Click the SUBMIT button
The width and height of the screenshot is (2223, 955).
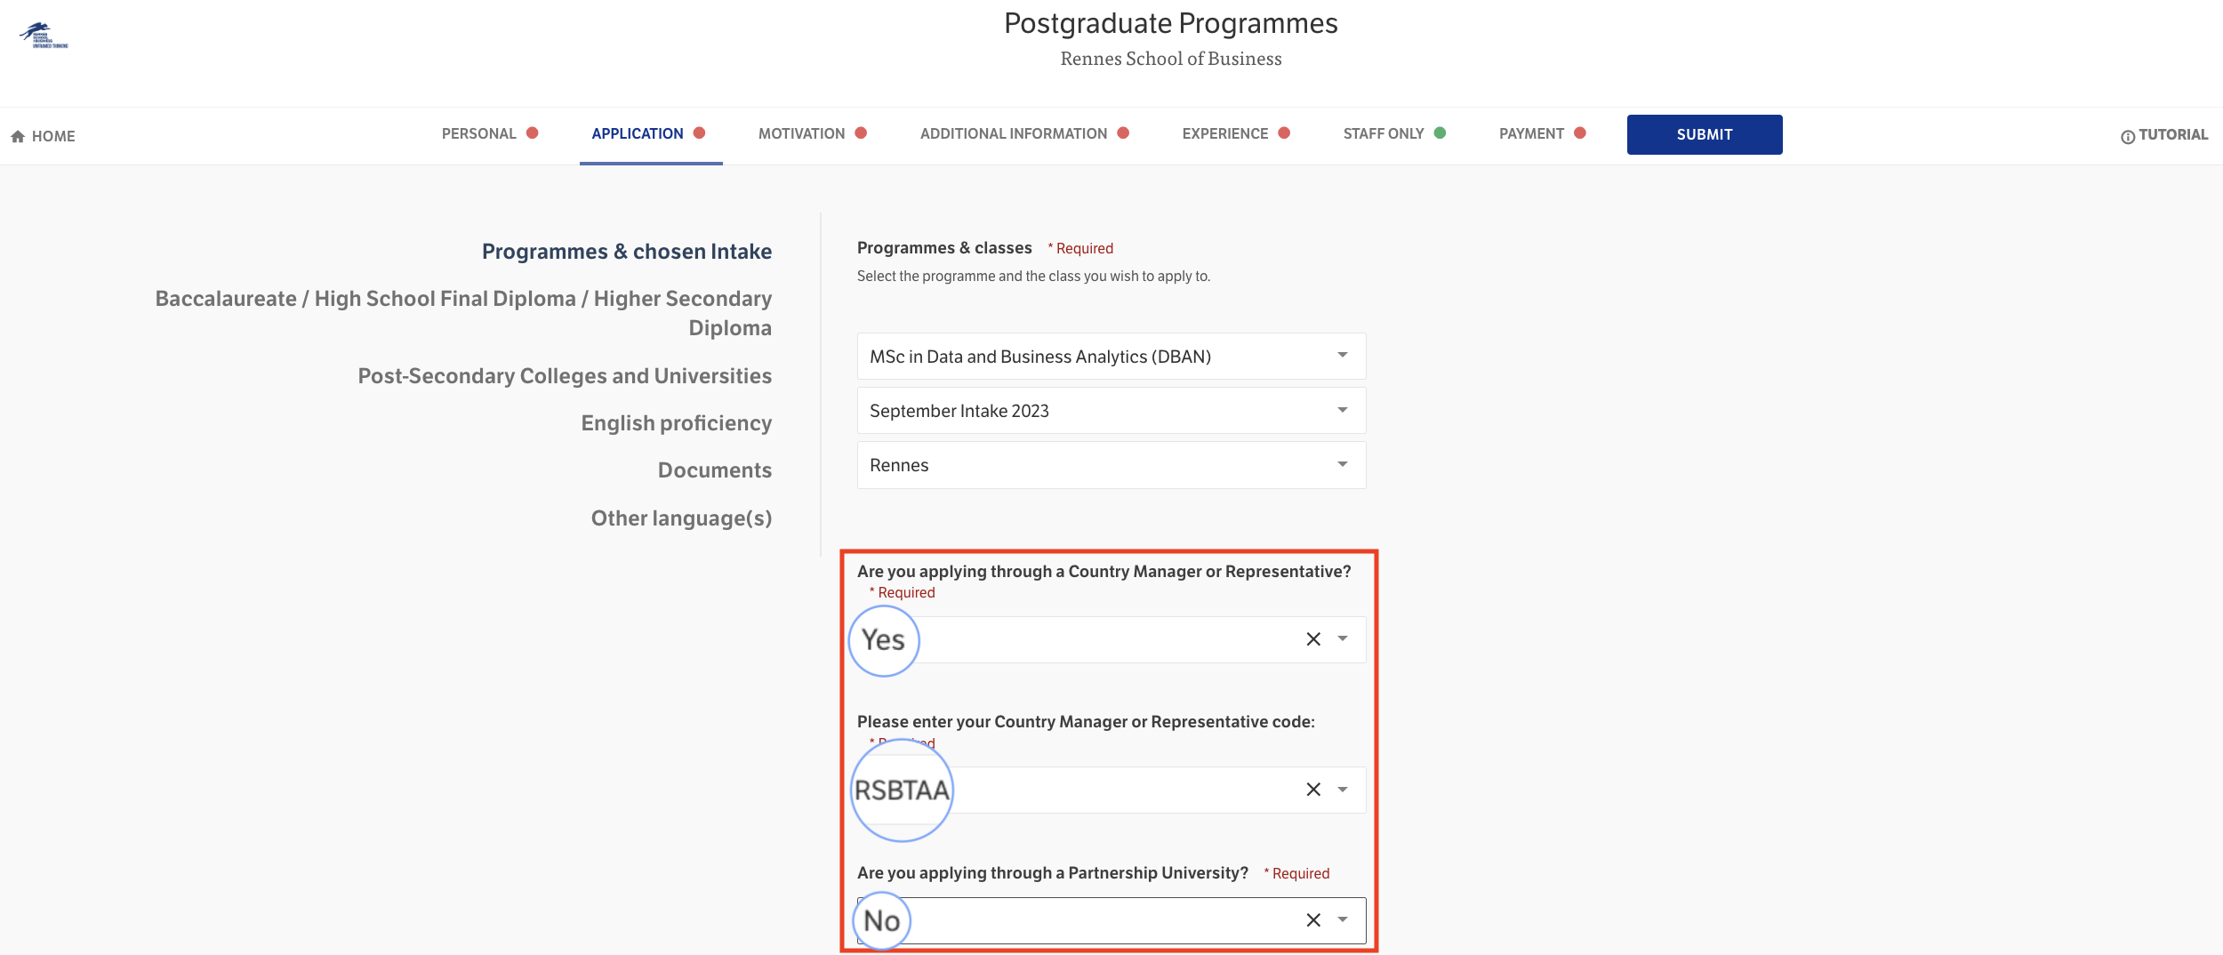[1704, 134]
